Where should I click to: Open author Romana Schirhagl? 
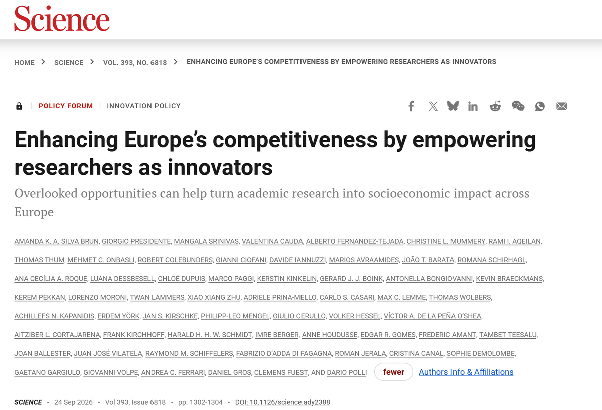coord(492,260)
